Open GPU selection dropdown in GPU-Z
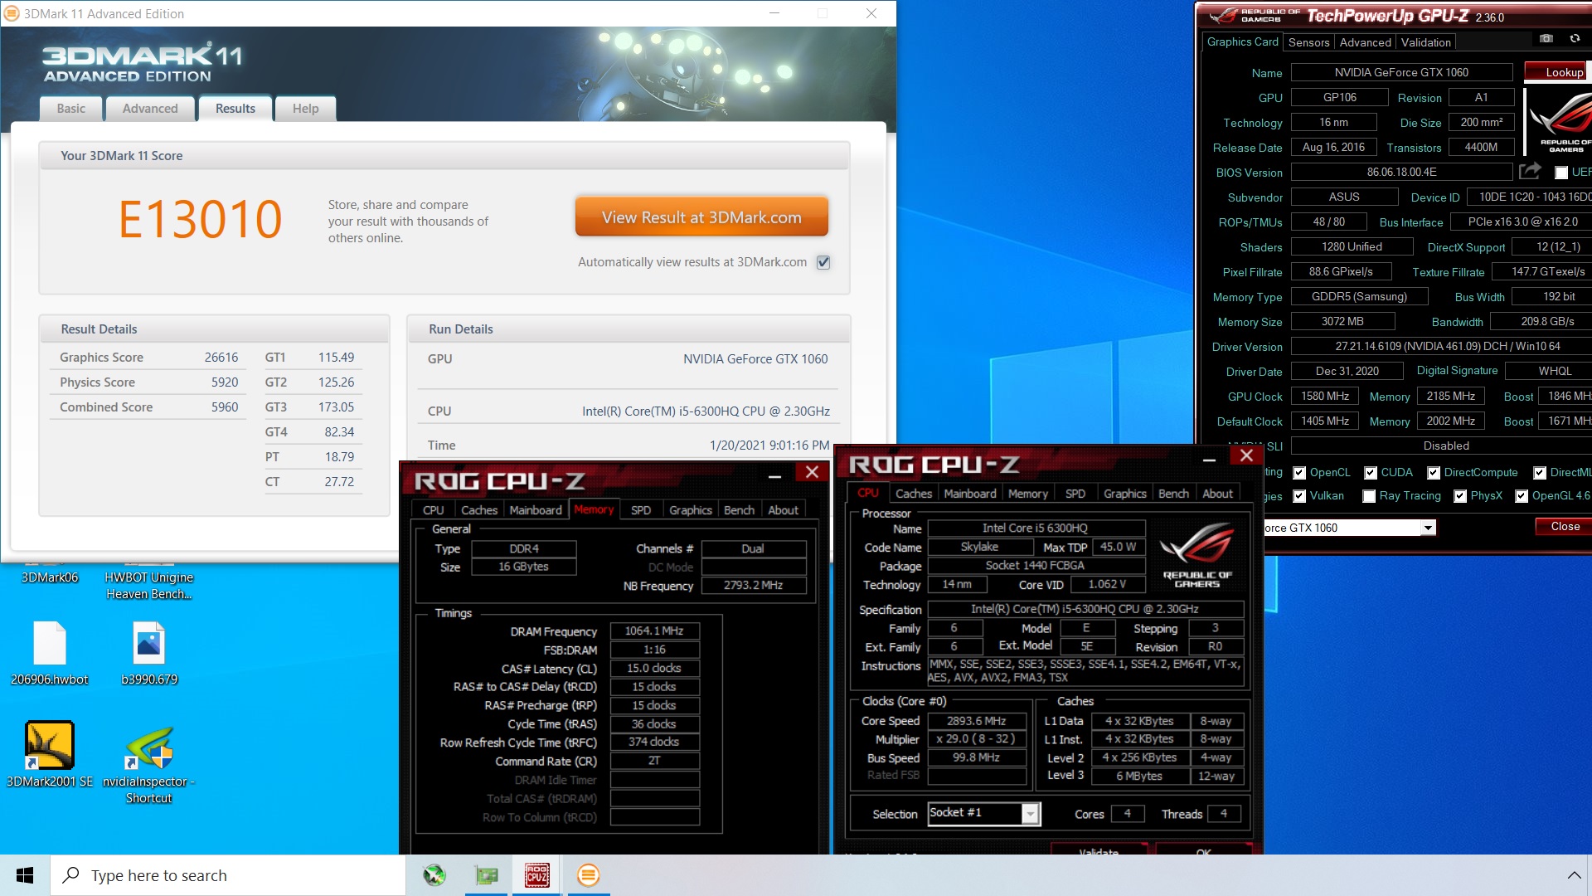Image resolution: width=1592 pixels, height=896 pixels. coord(1428,528)
